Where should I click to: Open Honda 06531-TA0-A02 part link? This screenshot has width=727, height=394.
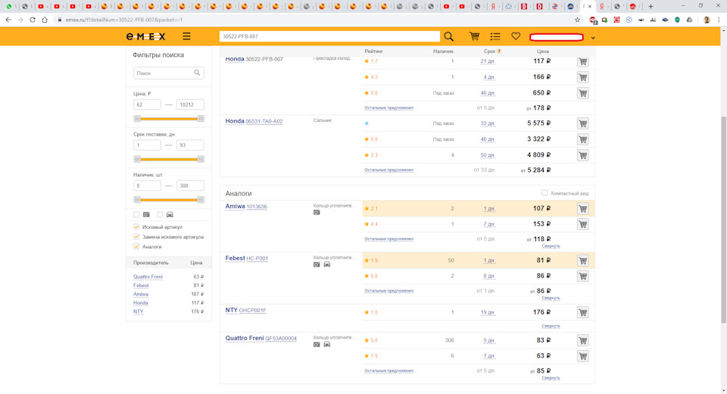pyautogui.click(x=264, y=121)
